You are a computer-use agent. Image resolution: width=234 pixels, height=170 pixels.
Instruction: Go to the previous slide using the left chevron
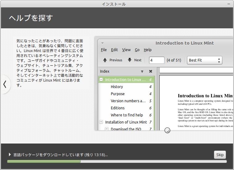(5, 84)
